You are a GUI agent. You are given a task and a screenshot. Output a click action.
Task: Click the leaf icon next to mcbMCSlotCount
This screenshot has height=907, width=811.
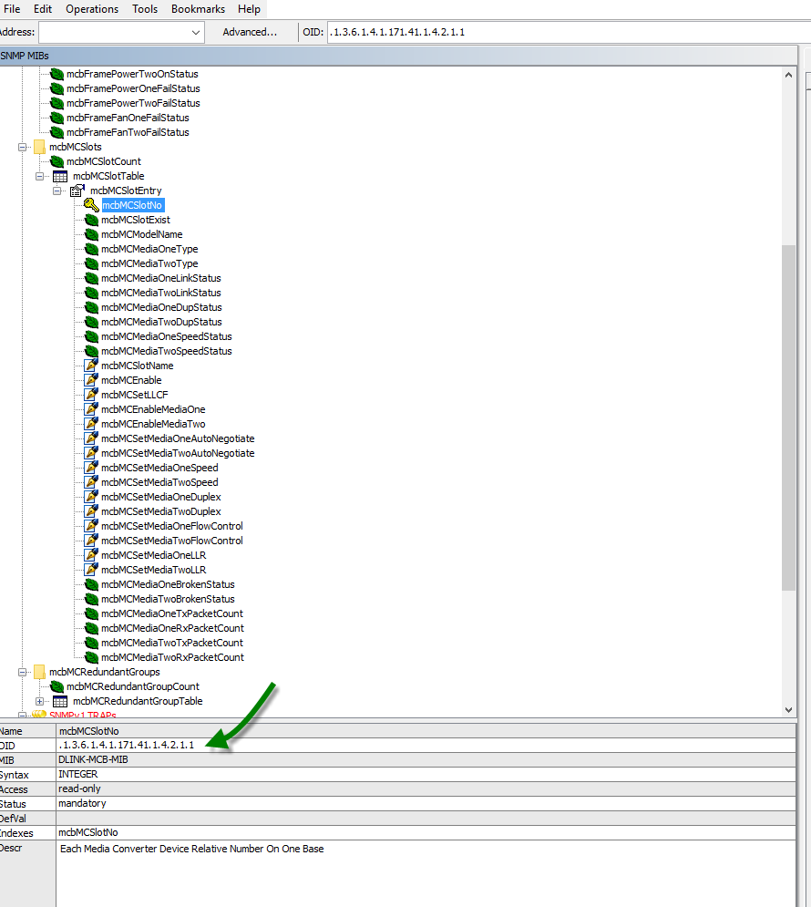56,161
